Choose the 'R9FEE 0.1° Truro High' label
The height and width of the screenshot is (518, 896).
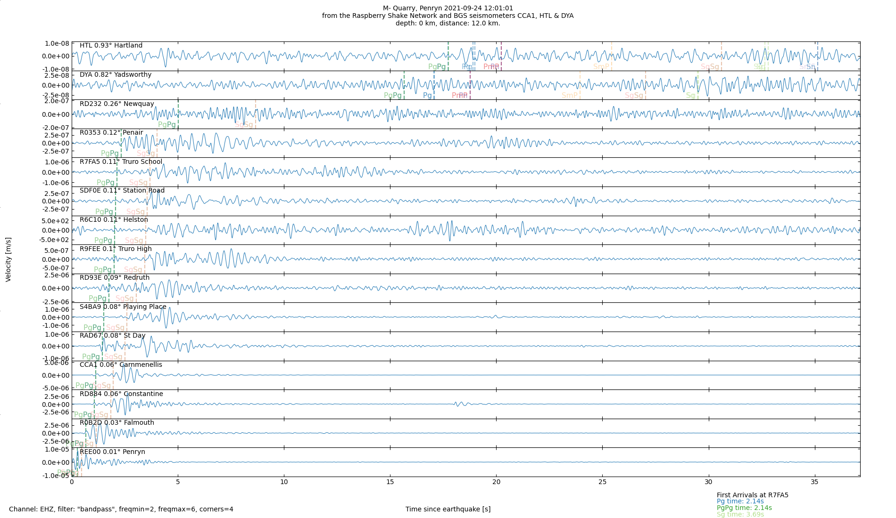[116, 249]
